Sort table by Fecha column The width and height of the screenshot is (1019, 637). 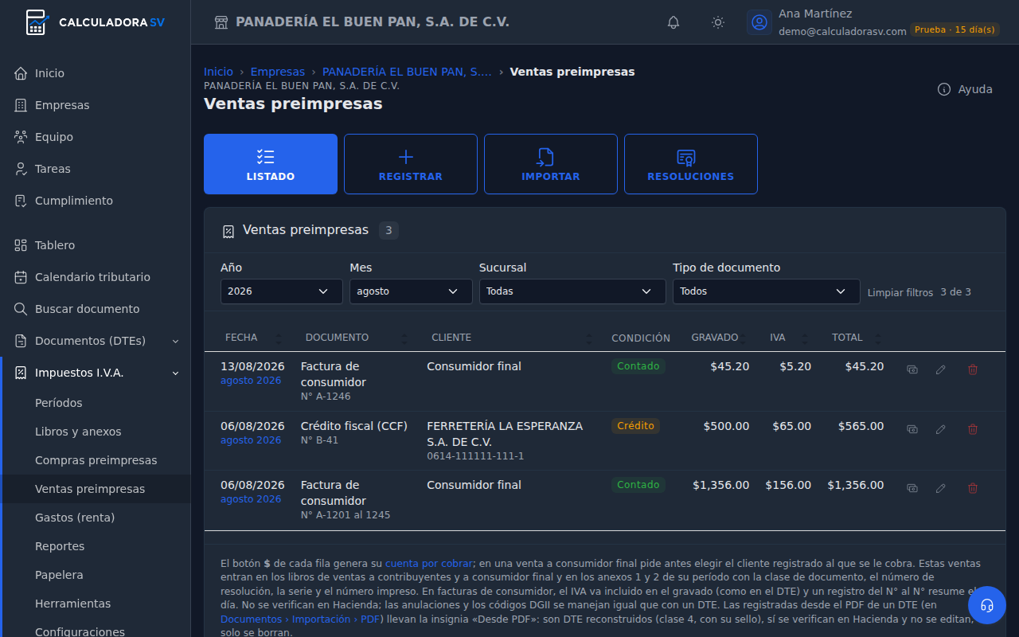252,338
